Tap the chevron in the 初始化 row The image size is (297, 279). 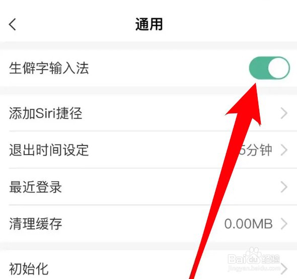pos(284,269)
